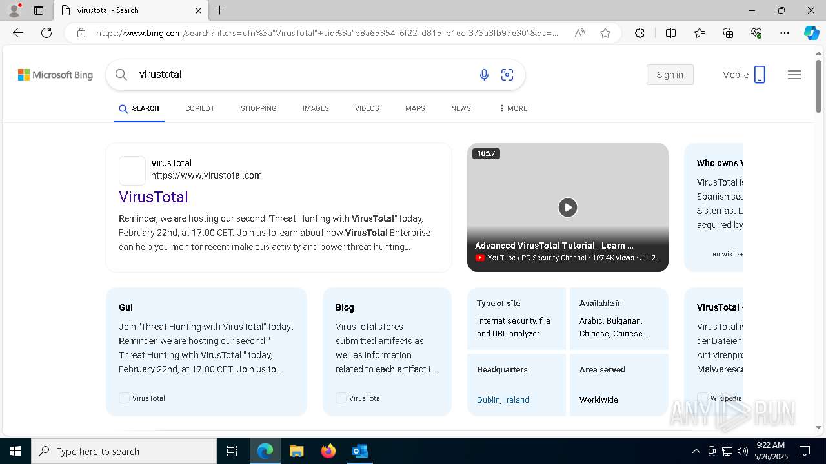Open the Extensions puzzle icon

tap(640, 33)
